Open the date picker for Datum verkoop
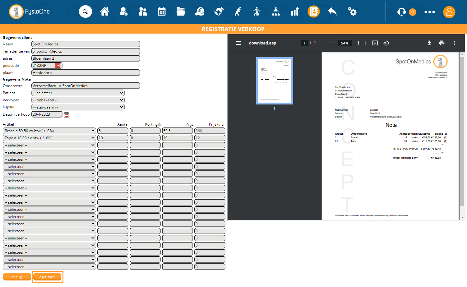The width and height of the screenshot is (467, 287). (x=66, y=115)
